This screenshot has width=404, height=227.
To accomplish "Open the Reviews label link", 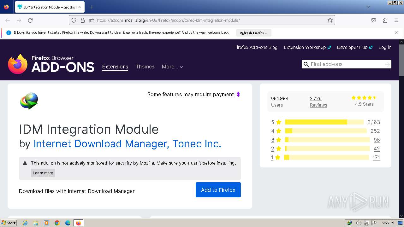I will 318,105.
